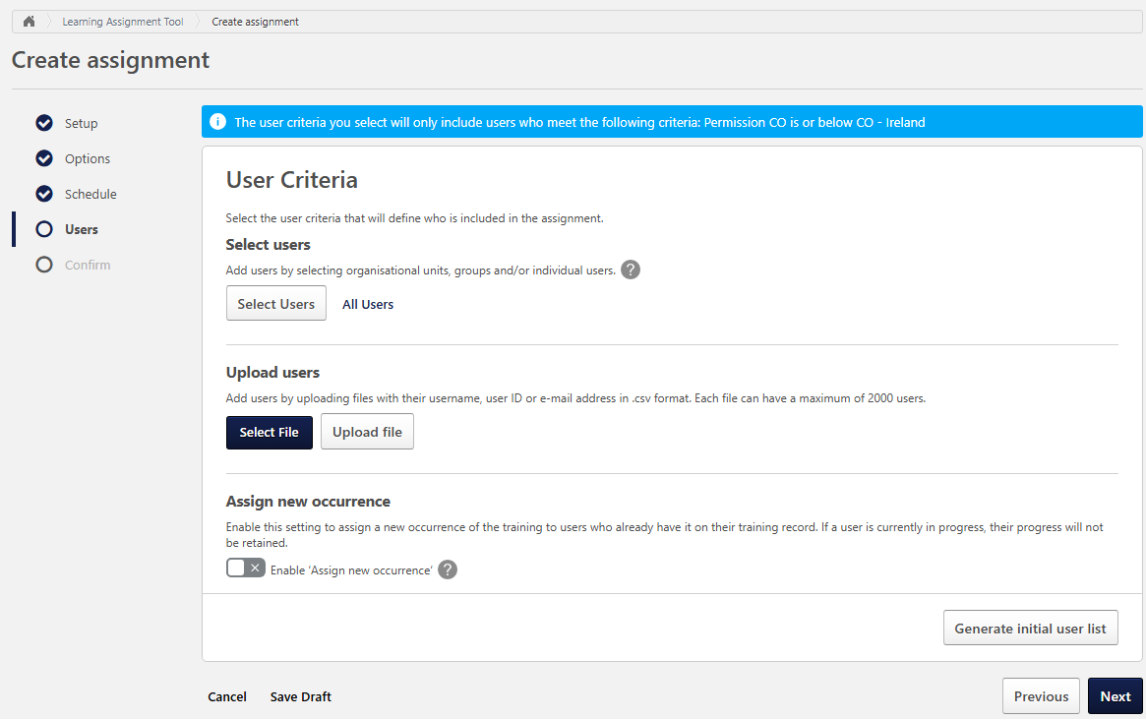The width and height of the screenshot is (1146, 719).
Task: Enable the 'Assign new occurrence' toggle
Action: pyautogui.click(x=245, y=569)
